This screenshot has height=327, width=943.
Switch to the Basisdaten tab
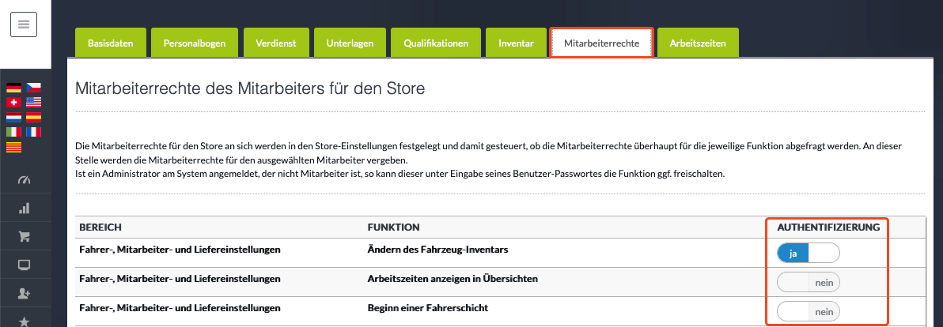(x=110, y=43)
